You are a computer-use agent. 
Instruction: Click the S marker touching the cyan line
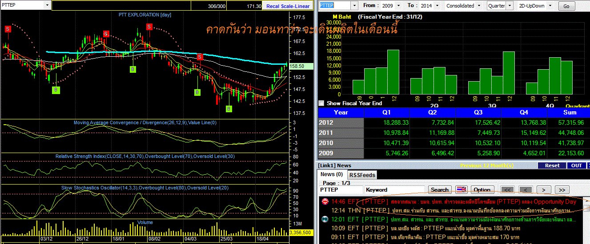point(200,57)
